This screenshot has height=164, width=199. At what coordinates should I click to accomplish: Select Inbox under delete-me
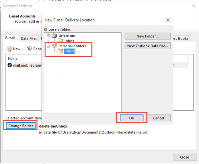[69, 41]
